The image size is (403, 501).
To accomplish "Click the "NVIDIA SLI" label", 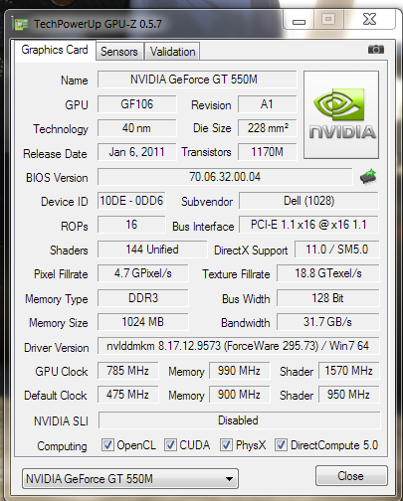I will point(61,421).
